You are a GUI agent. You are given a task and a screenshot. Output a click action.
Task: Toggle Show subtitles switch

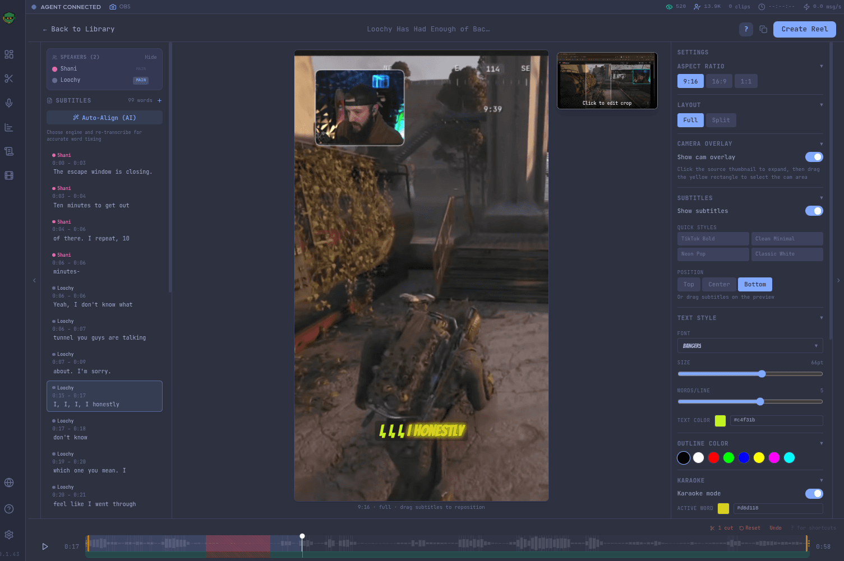coord(814,211)
